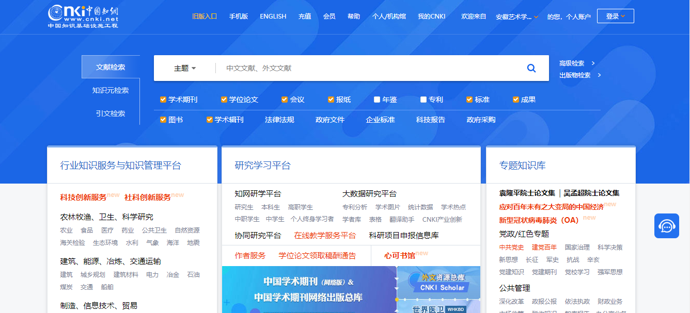Click the arrow beside 高级检索
This screenshot has height=313, width=690.
593,63
